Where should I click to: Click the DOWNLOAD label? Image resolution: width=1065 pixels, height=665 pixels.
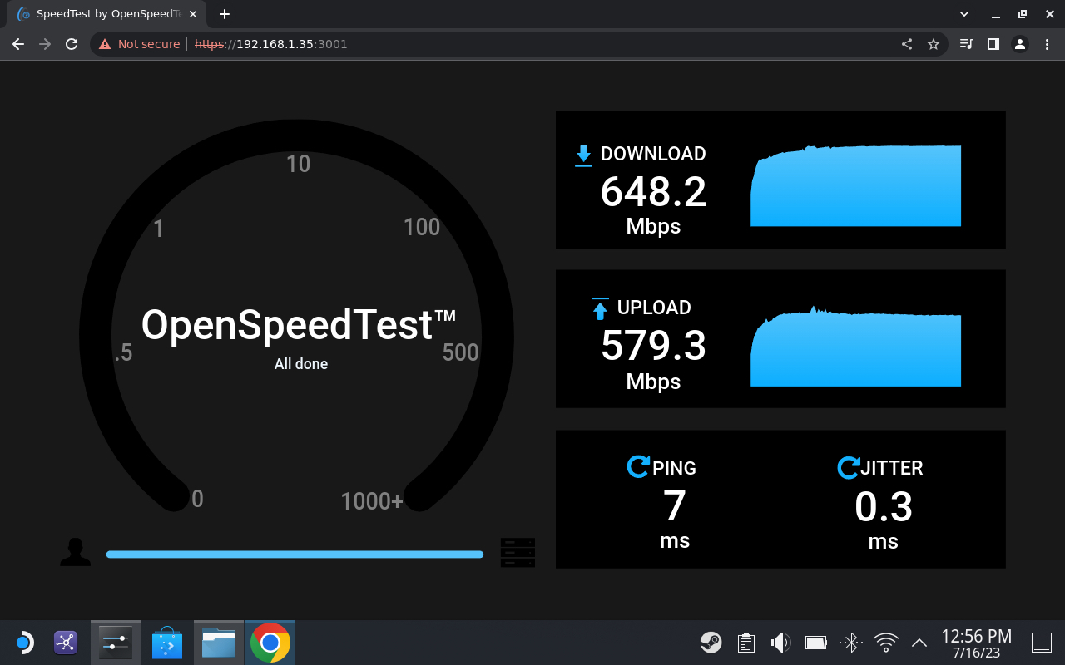click(653, 154)
